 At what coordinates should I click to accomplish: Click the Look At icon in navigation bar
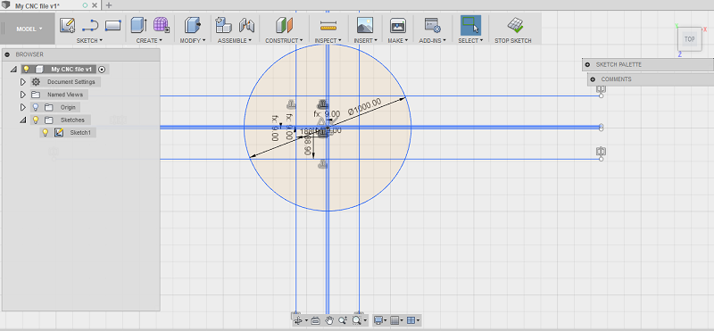coord(316,320)
